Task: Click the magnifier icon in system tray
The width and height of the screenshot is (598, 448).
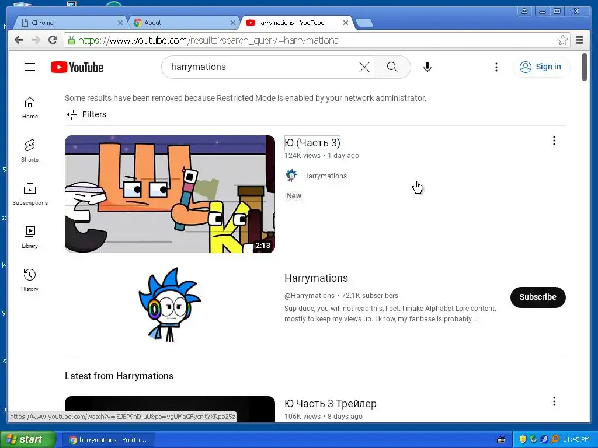Action: coord(555,439)
